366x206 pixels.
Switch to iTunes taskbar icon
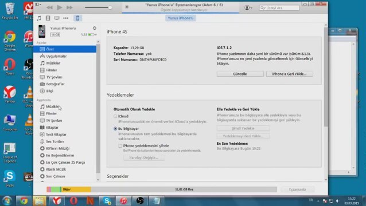pyautogui.click(x=123, y=201)
